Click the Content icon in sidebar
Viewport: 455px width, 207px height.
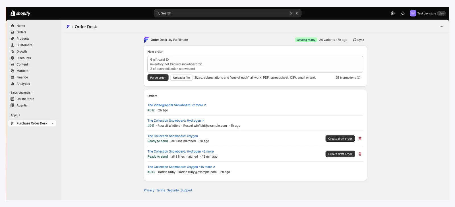pos(12,64)
